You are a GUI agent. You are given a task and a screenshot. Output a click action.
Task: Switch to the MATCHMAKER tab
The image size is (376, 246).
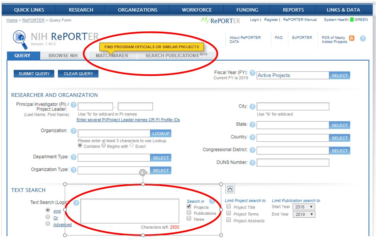112,56
